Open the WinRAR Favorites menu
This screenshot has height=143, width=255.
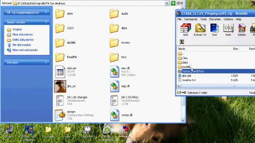[x=215, y=19]
